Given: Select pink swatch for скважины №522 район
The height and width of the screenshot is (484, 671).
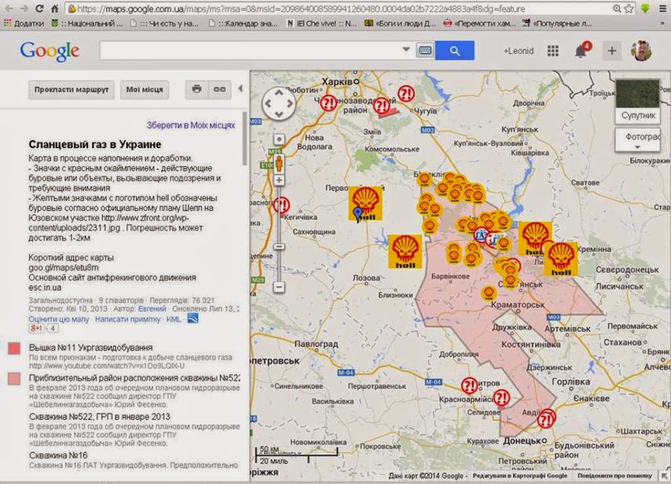Looking at the screenshot, I should [14, 379].
